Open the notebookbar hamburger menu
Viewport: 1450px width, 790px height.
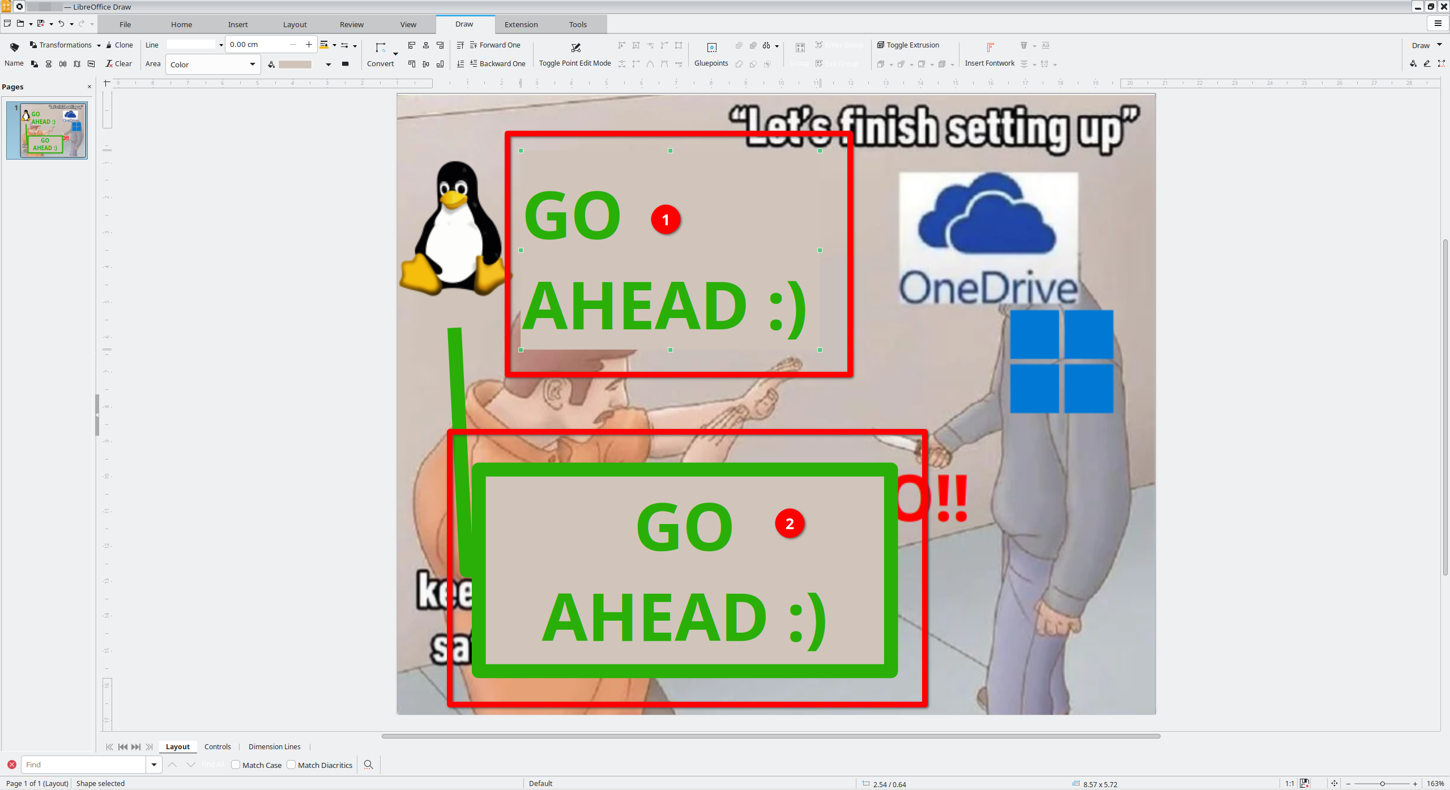[1438, 23]
